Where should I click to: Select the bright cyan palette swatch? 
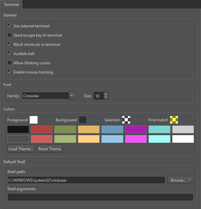(x=159, y=139)
